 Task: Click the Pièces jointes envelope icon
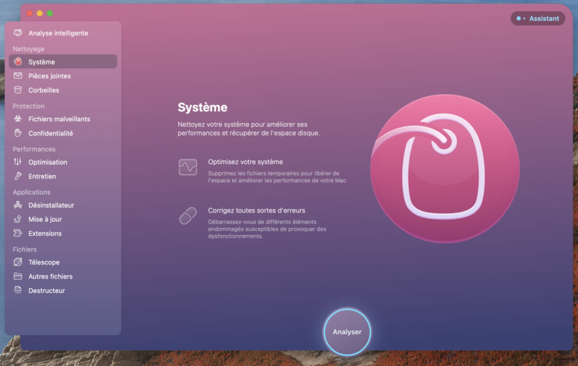pyautogui.click(x=19, y=76)
